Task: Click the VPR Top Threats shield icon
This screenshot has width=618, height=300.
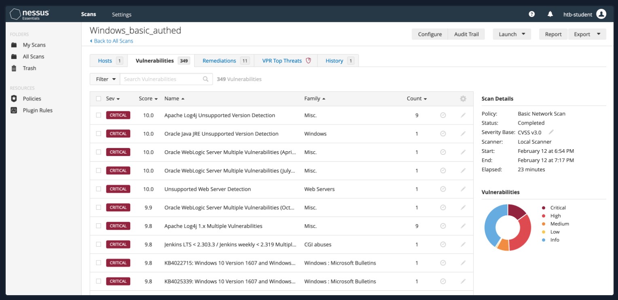Action: pos(308,60)
